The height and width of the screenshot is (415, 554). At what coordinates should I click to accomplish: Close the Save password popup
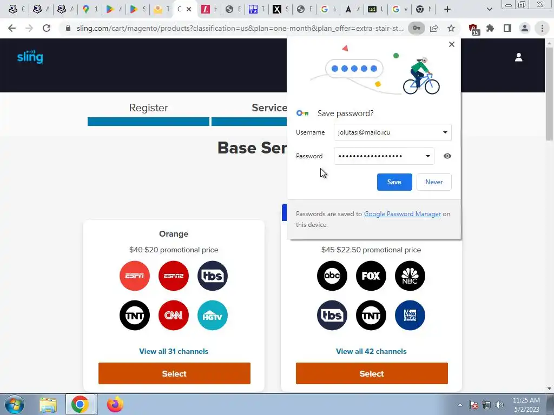[x=452, y=44]
